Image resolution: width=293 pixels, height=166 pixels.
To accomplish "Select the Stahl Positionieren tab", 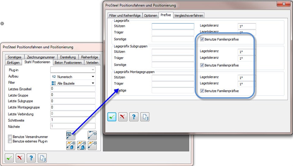I will pyautogui.click(x=37, y=62).
